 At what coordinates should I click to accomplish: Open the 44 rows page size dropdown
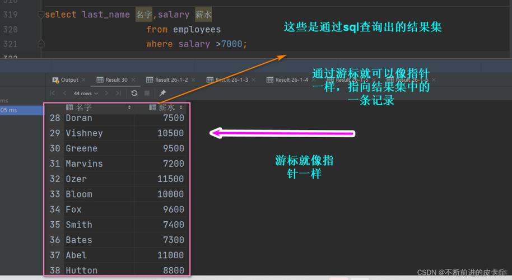click(x=86, y=94)
